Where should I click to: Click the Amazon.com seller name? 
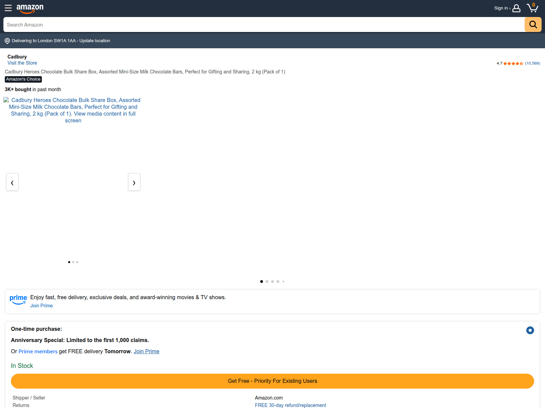click(269, 398)
